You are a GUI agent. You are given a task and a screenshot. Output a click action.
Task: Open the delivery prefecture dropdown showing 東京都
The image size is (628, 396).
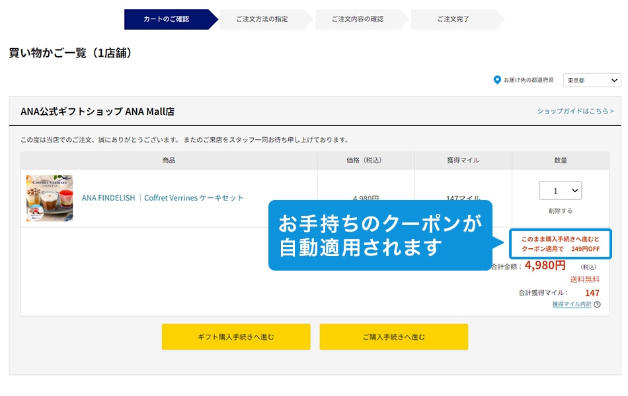[592, 80]
